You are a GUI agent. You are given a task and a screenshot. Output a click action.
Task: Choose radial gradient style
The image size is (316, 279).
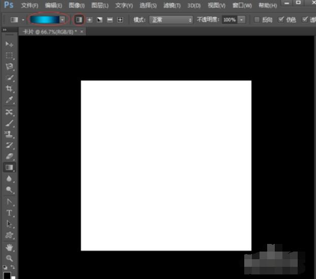[89, 20]
